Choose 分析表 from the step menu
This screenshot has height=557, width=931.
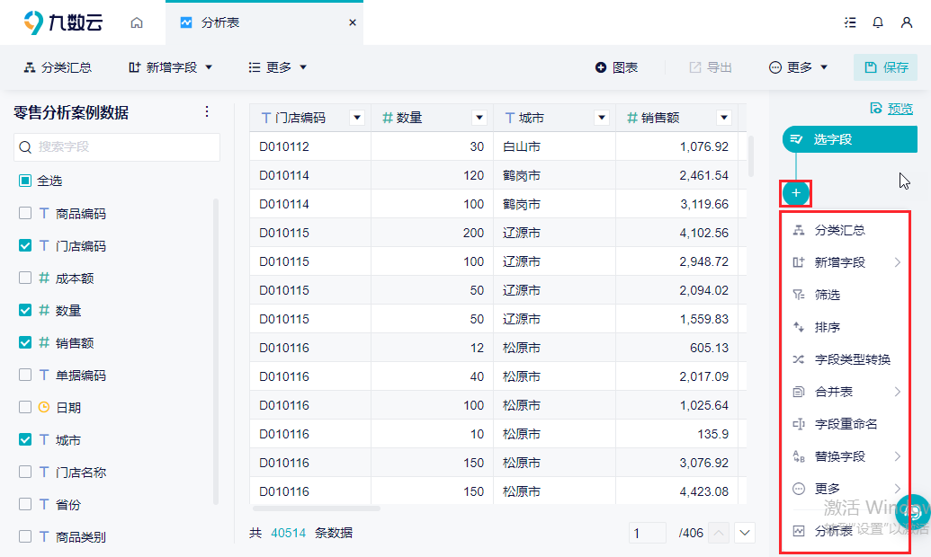(x=845, y=531)
